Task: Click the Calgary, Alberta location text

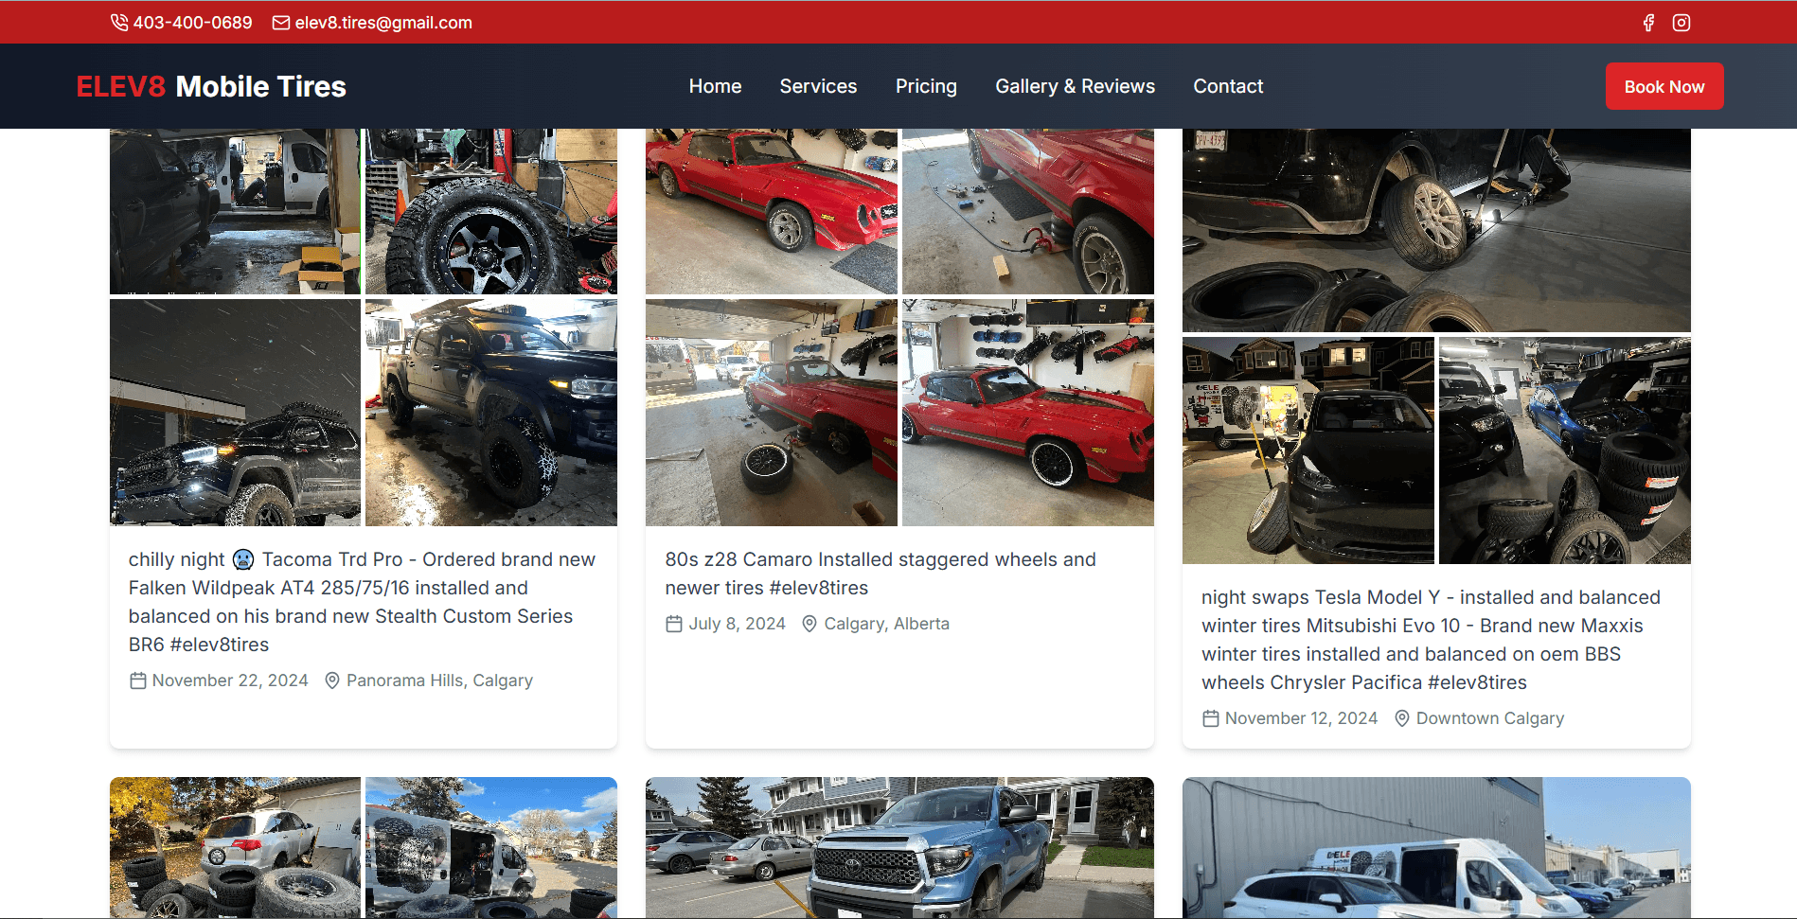Action: pos(886,624)
